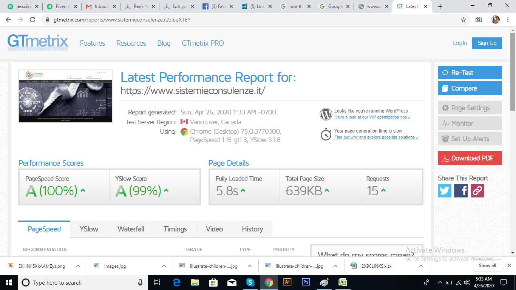Share the report on Twitter
Screen dimensions: 516x290
click(x=444, y=191)
